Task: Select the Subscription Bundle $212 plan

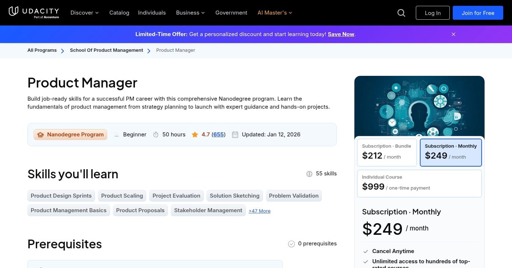Action: [x=387, y=152]
